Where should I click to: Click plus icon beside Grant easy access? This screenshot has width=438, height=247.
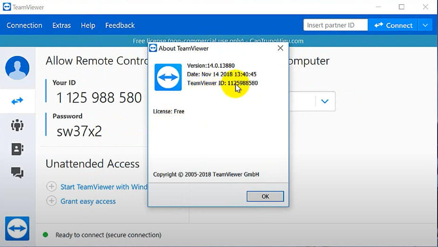[x=51, y=200]
